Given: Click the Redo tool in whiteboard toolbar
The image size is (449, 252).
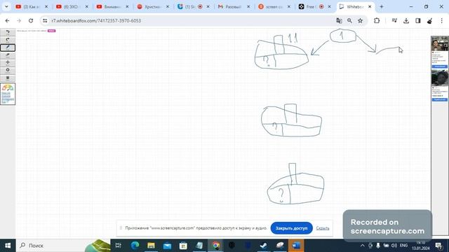Looking at the screenshot, I should (8, 40).
